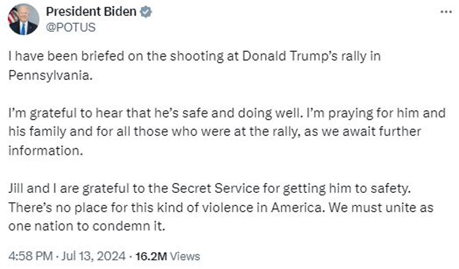Click the name Jill in the tweet

click(x=16, y=188)
